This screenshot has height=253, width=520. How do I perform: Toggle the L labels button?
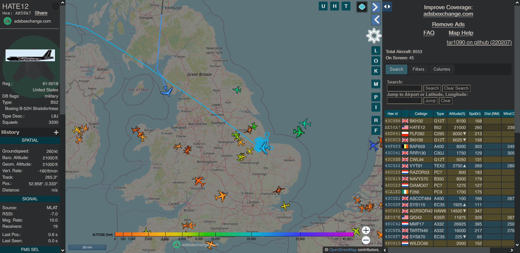(x=376, y=51)
